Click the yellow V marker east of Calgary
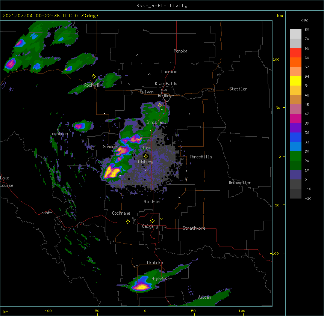This screenshot has width=324, height=316. click(x=161, y=219)
